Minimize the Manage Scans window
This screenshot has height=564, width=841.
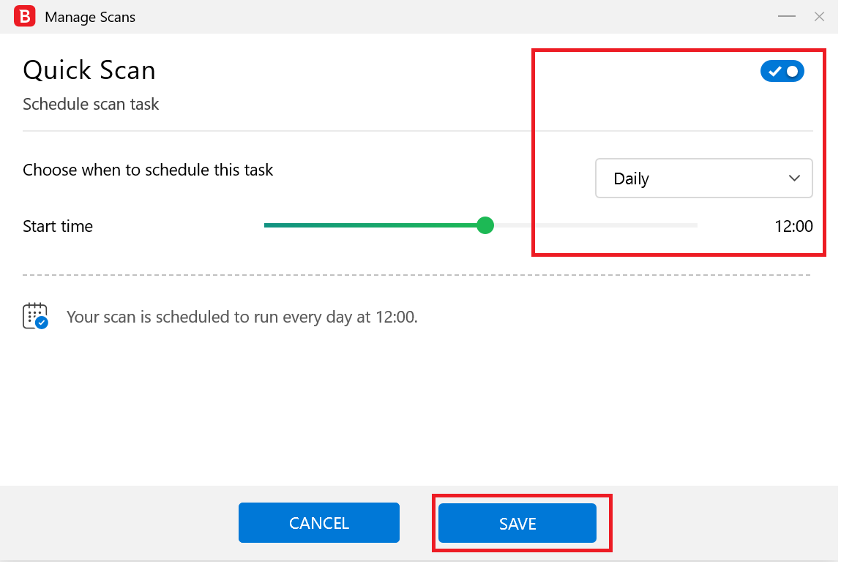788,17
